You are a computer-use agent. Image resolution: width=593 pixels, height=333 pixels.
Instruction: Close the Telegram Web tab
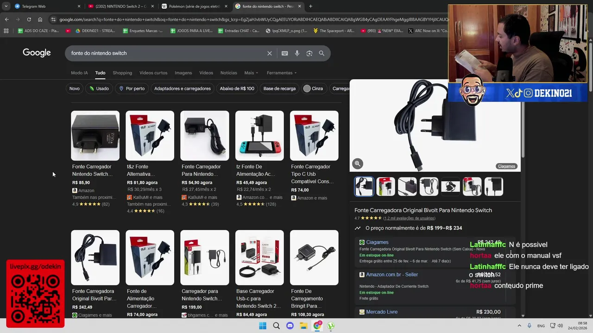79,6
